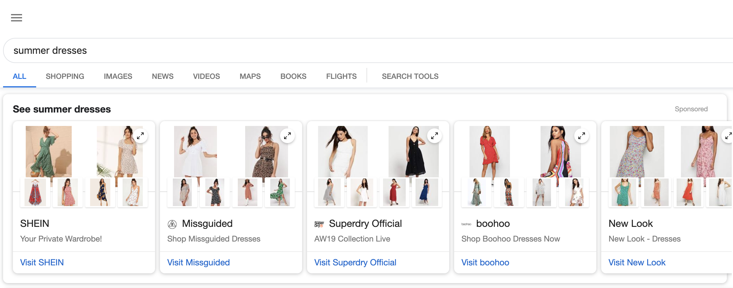Screen dimensions: 733x288
Task: Open SEARCH TOOLS options
Action: tap(410, 76)
